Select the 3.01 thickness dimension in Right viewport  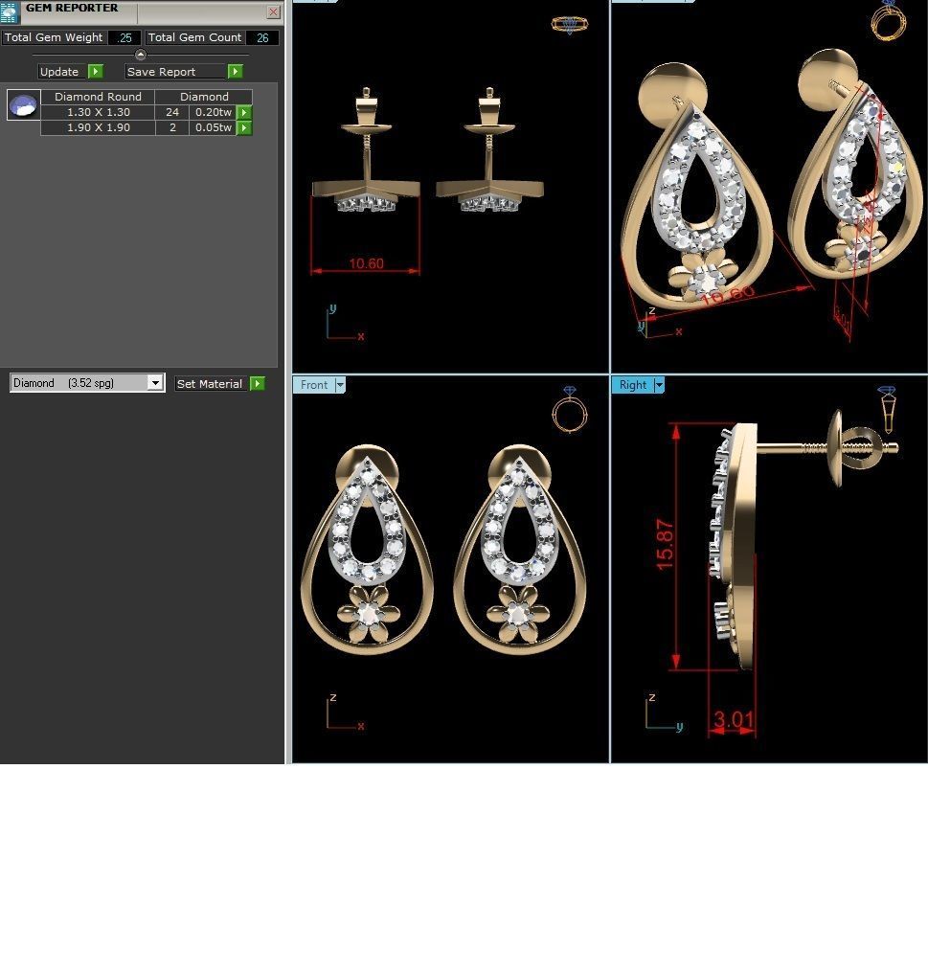[x=733, y=720]
